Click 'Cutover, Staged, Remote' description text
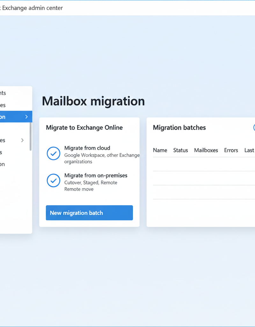The width and height of the screenshot is (255, 327). [x=91, y=182]
